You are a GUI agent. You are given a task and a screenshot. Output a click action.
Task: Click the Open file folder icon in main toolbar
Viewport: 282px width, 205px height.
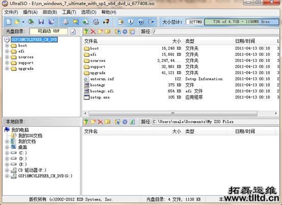(x=17, y=22)
